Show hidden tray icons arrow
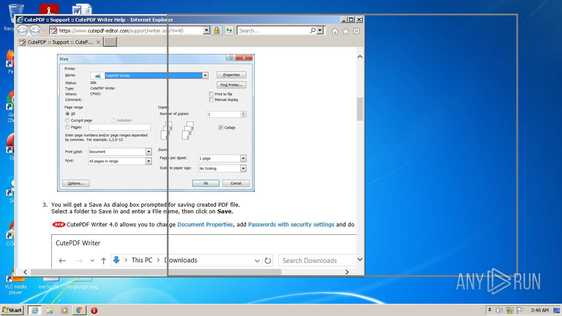Viewport: 562px width, 316px height. [490, 310]
